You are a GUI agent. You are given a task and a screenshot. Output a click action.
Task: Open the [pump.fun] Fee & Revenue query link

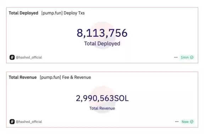pyautogui.click(x=65, y=77)
